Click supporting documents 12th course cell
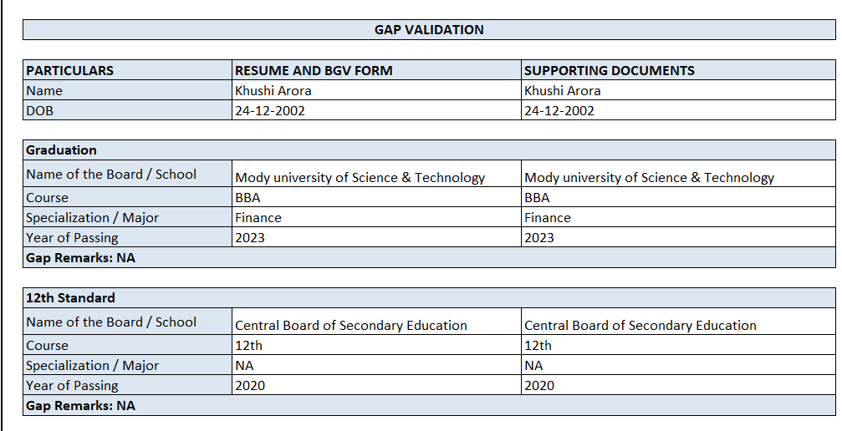Image resolution: width=842 pixels, height=431 pixels. [x=677, y=346]
